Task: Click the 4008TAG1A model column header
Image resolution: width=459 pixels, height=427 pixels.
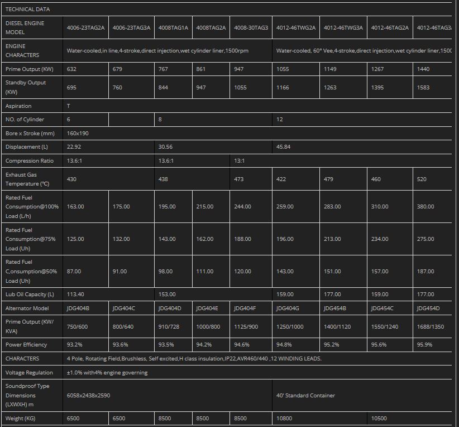Action: (x=173, y=27)
